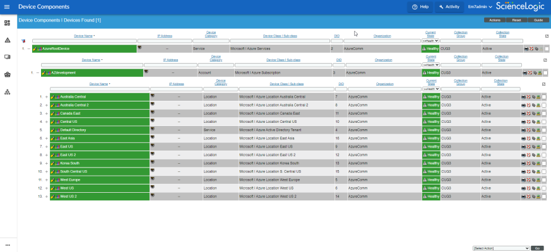Click the IP address marker icon for AzureRootDevice
The height and width of the screenshot is (252, 551).
(x=140, y=47)
